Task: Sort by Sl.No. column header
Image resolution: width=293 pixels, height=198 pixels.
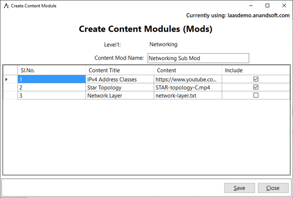Action: (51, 71)
